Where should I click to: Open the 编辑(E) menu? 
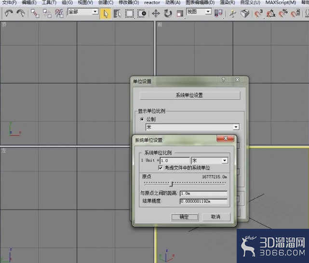coord(29,2)
